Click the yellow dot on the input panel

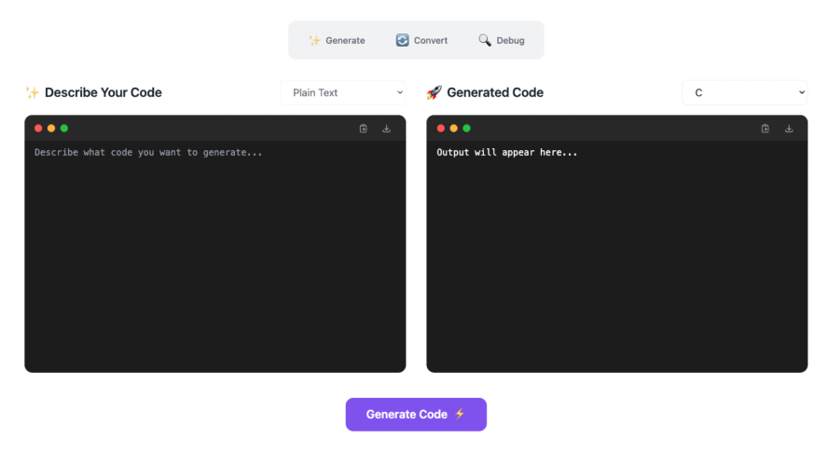[x=51, y=129]
